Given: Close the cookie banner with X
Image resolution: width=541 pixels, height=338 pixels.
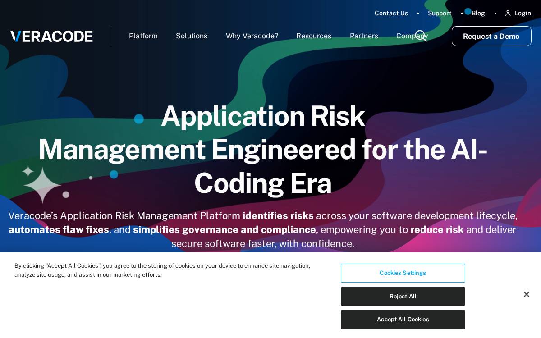Looking at the screenshot, I should [527, 294].
